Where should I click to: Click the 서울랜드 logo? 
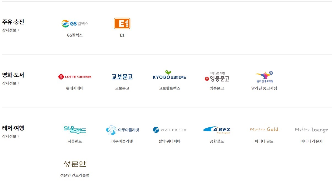point(75,130)
